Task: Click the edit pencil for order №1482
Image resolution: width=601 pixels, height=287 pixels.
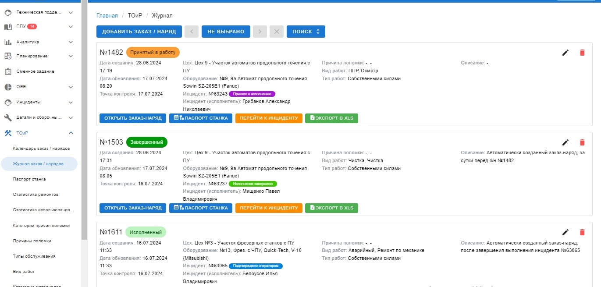Action: (565, 53)
